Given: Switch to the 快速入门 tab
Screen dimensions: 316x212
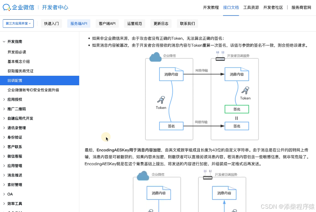Looking at the screenshot, I should 52,23.
